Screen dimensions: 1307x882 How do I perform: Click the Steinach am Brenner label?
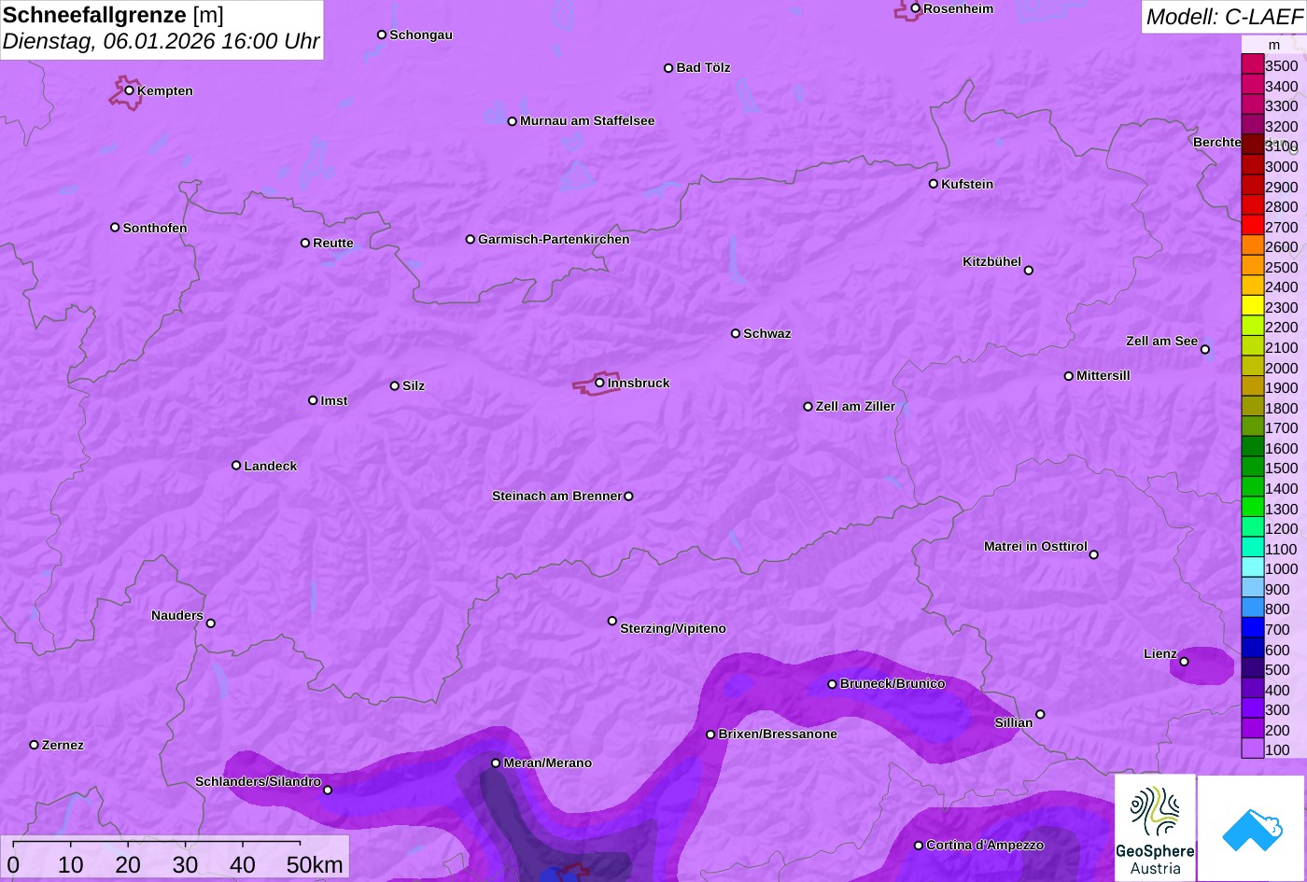tap(556, 497)
